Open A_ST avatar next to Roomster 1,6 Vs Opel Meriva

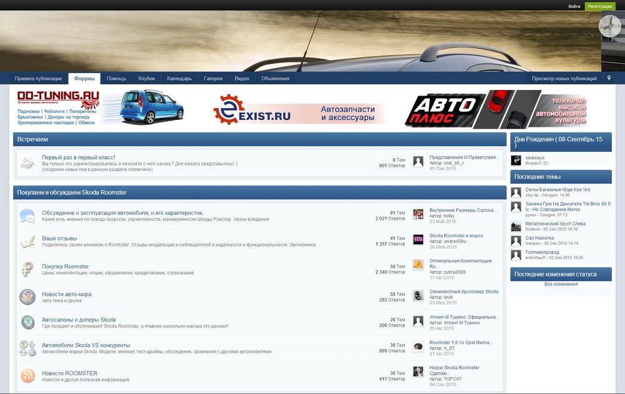coord(418,346)
